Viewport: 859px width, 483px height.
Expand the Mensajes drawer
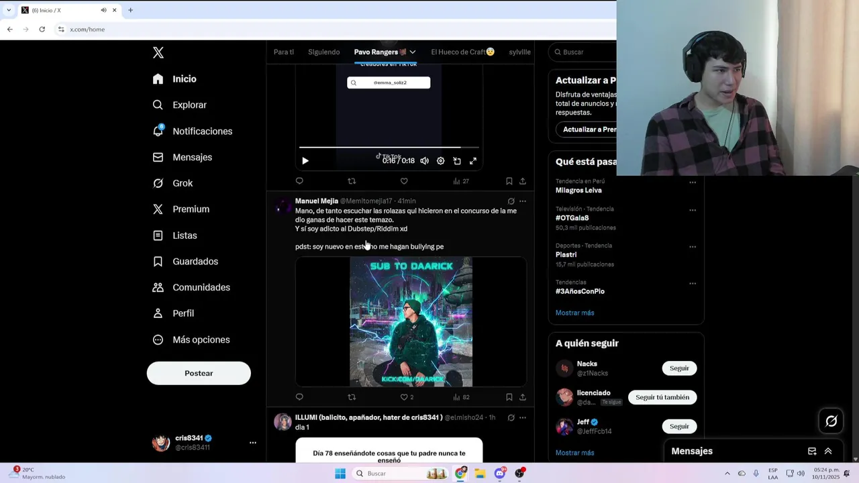[828, 451]
